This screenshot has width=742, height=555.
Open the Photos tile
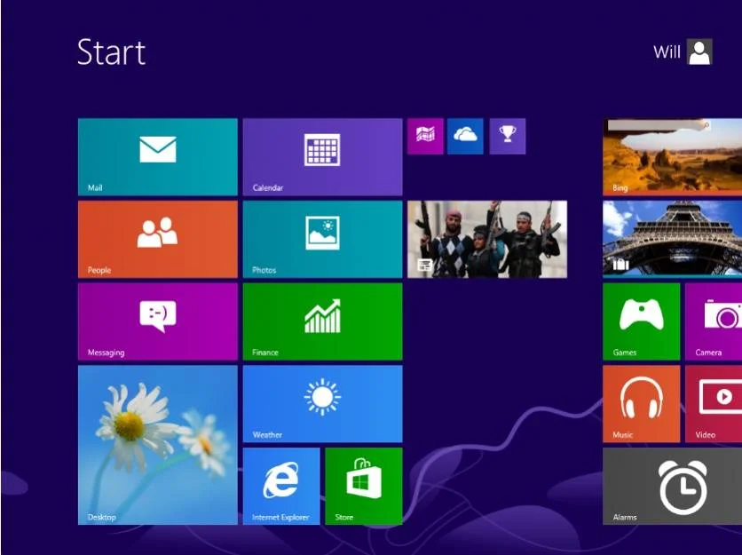click(322, 239)
